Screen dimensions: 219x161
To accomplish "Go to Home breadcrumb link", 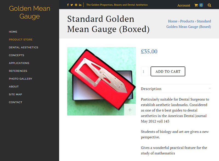I will (173, 21).
